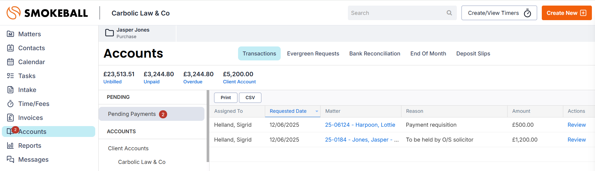Select the Tasks checklist icon
Viewport: 595px width, 171px height.
click(x=10, y=76)
